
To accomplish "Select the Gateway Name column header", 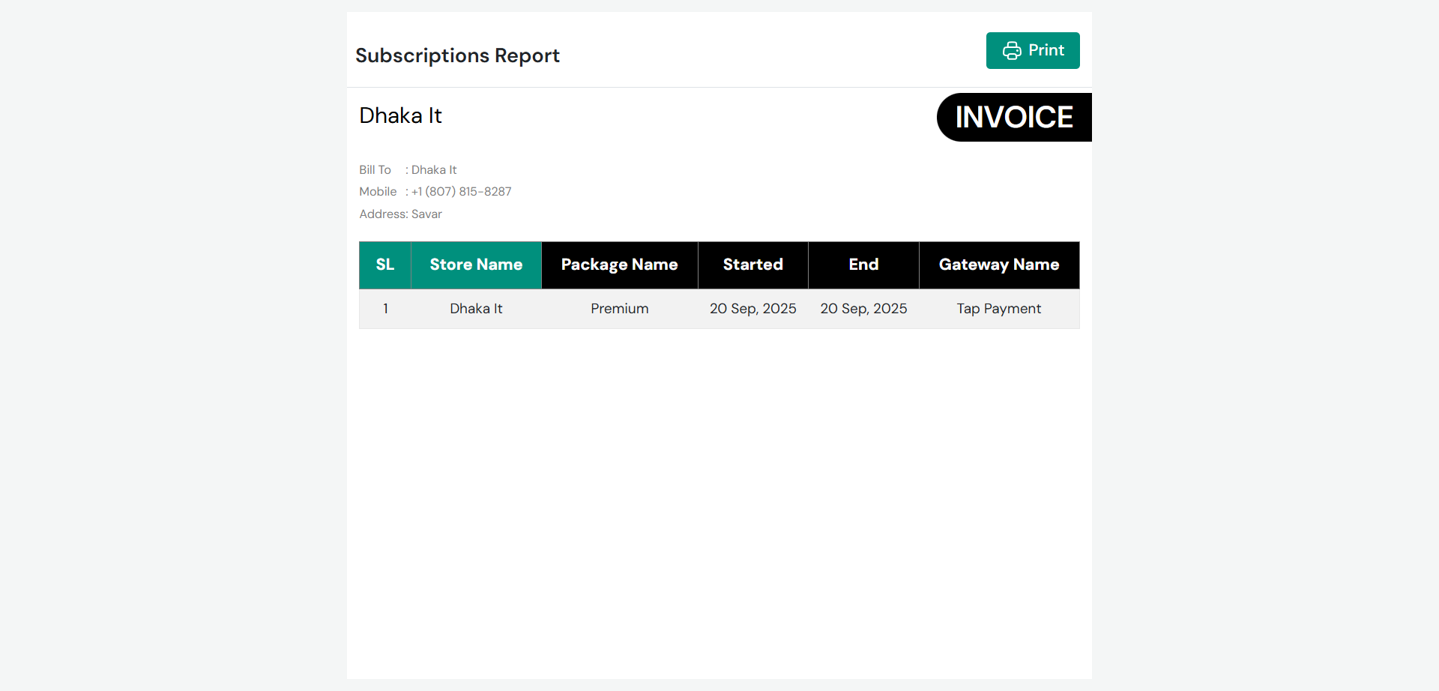I will 998,265.
